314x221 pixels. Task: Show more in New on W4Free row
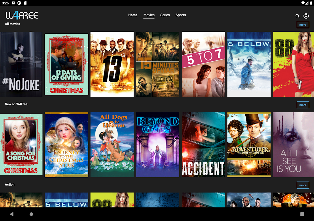click(x=303, y=105)
